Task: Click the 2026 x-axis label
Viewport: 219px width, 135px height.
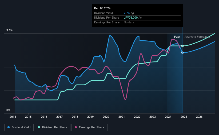Action: (199, 117)
